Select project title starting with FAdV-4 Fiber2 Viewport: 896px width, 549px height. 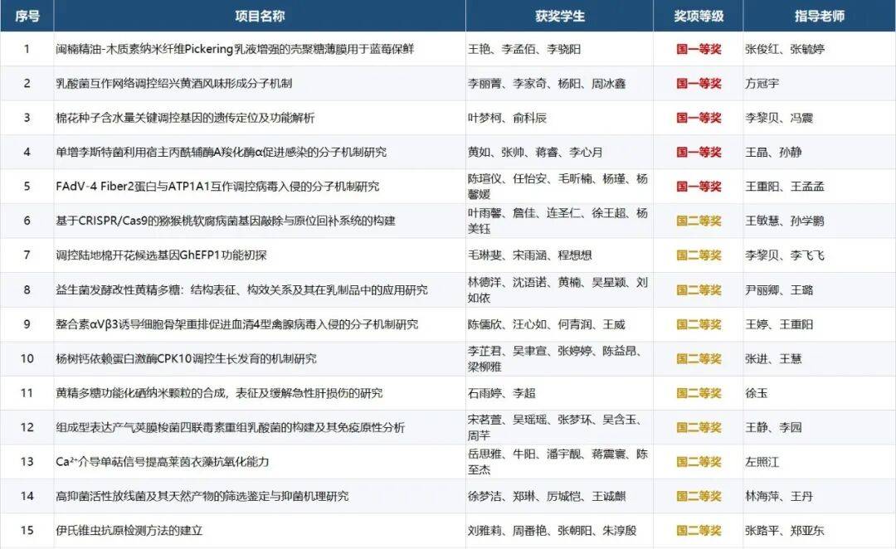217,187
